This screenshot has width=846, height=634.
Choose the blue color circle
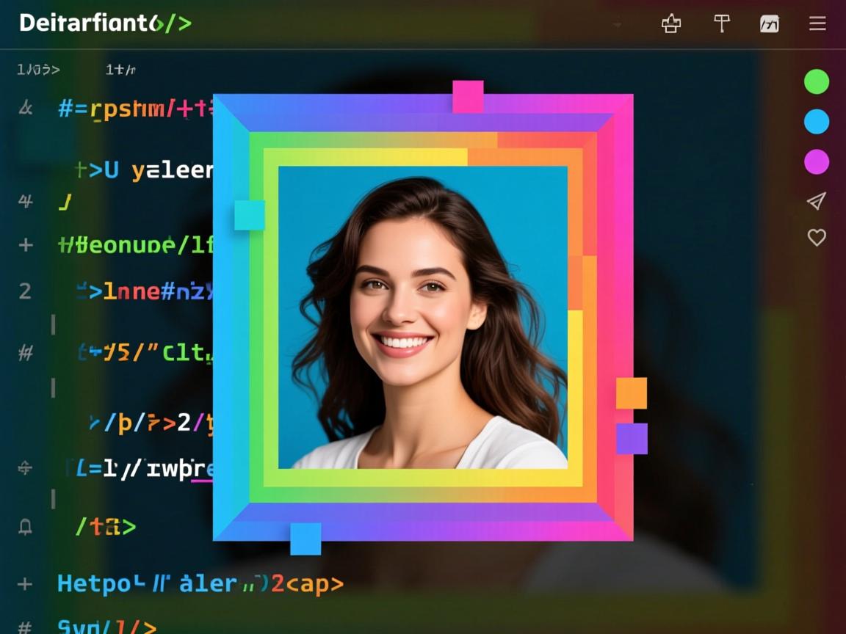(x=817, y=122)
